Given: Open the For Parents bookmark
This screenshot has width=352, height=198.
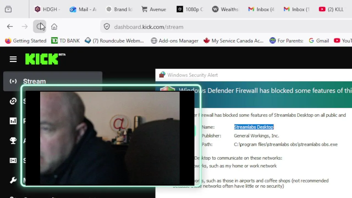Looking at the screenshot, I should point(286,41).
